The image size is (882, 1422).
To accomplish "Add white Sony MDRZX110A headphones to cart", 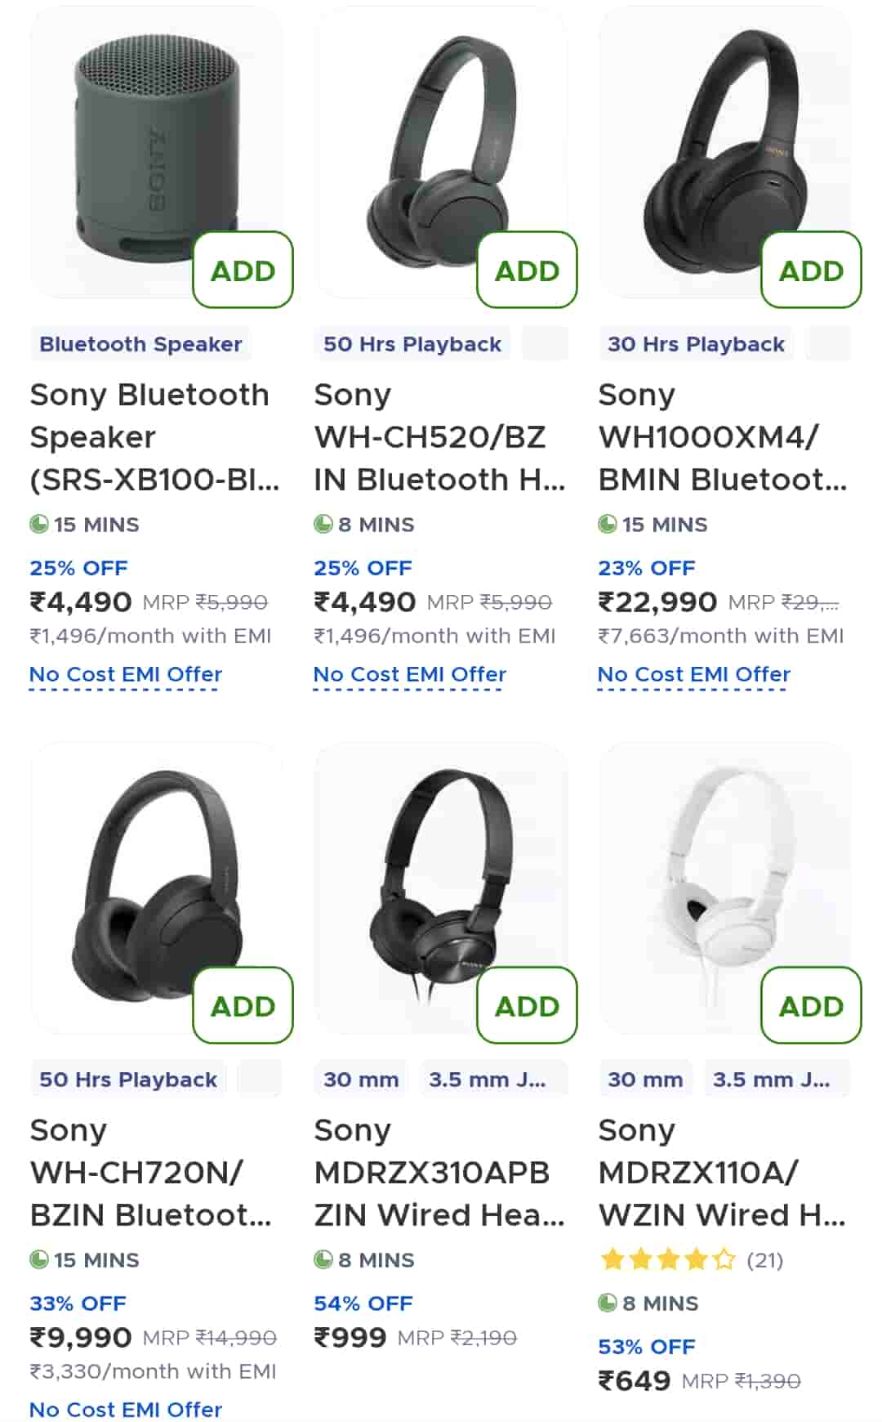I will coord(811,1005).
